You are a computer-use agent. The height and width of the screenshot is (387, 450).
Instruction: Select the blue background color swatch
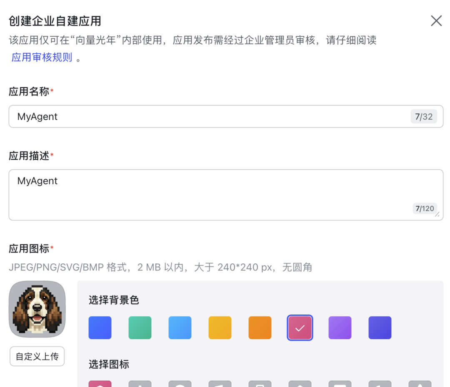coord(100,327)
